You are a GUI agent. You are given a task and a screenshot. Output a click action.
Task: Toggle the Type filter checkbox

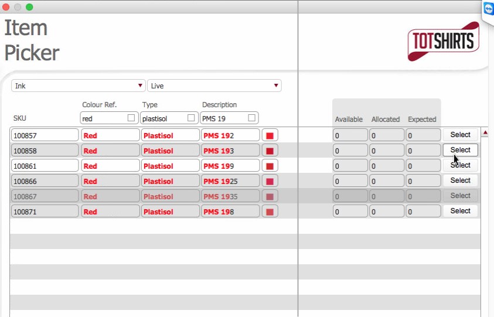(x=191, y=118)
